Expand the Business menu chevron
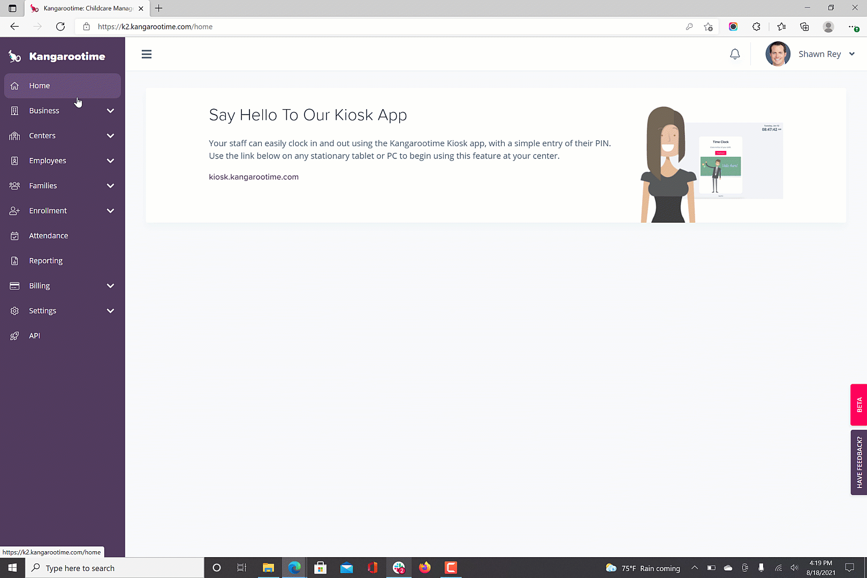Screen dimensions: 867x578 [110, 111]
